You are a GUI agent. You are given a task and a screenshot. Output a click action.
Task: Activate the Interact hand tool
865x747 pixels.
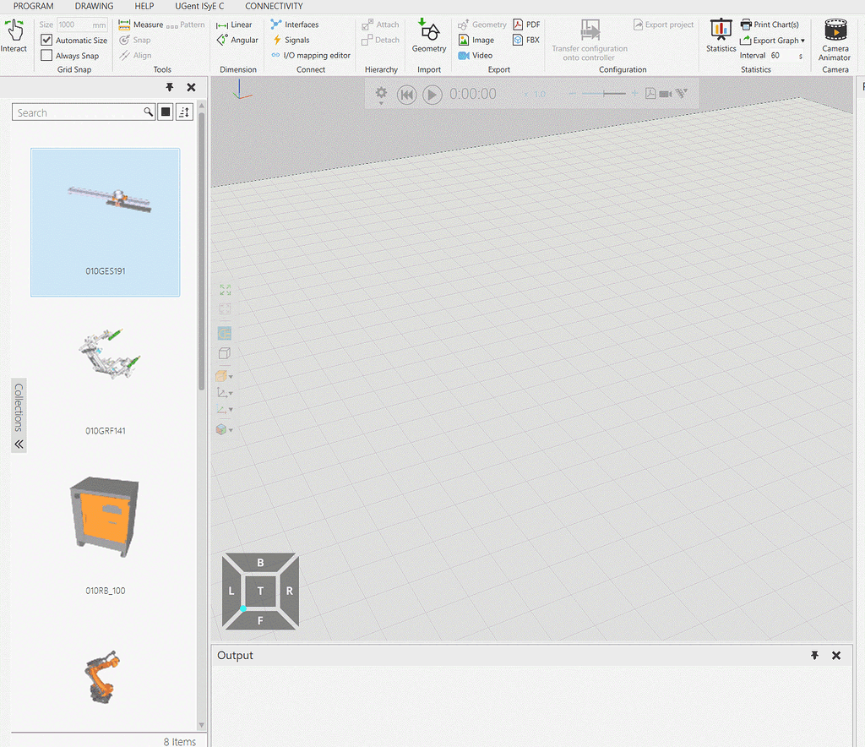click(14, 35)
